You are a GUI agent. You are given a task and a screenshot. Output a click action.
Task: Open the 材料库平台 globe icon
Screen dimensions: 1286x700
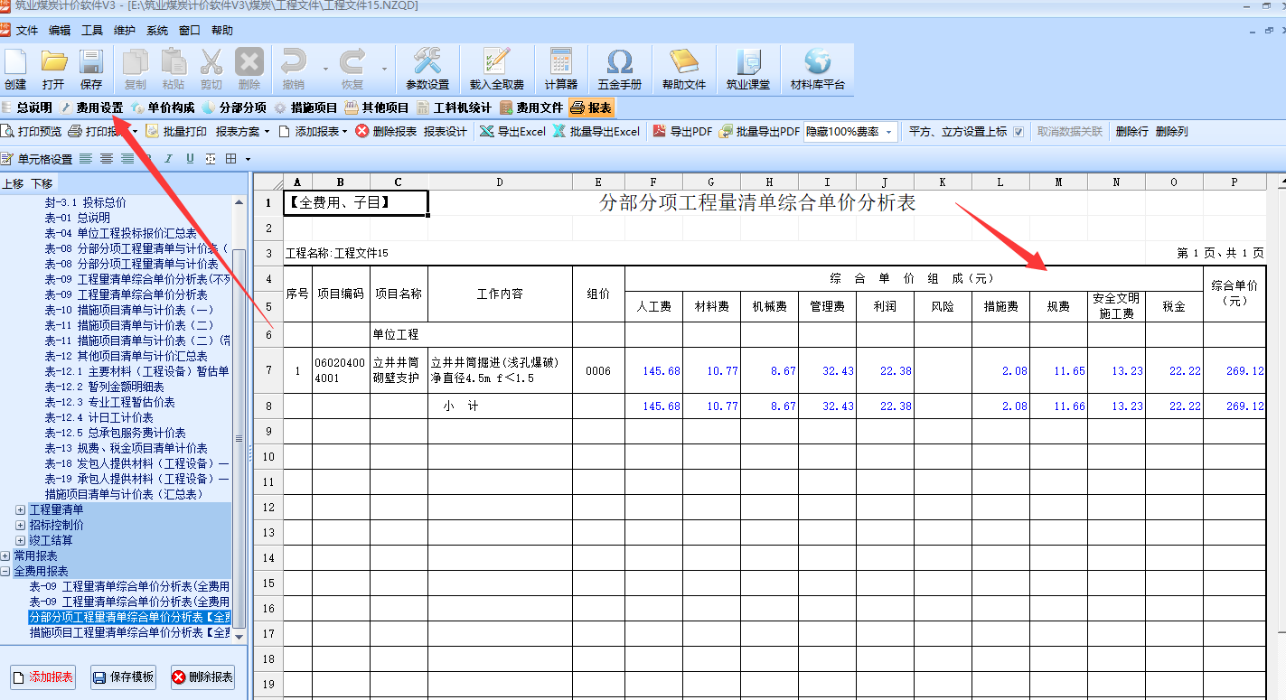click(x=818, y=62)
